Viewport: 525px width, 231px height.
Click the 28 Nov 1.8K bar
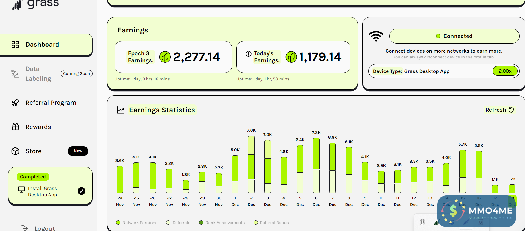[186, 187]
